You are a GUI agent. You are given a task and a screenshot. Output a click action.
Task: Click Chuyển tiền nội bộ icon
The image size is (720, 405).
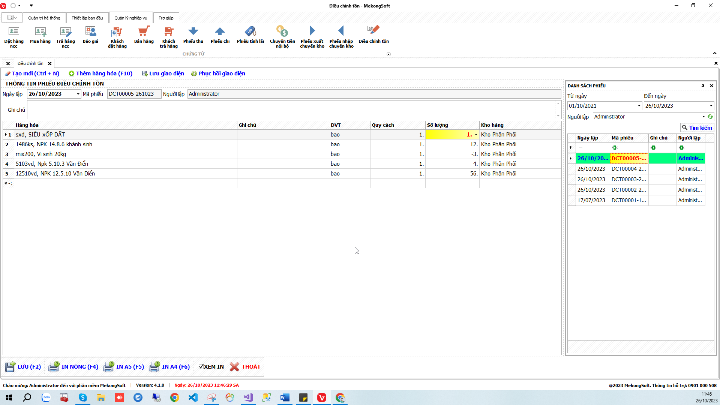282,37
